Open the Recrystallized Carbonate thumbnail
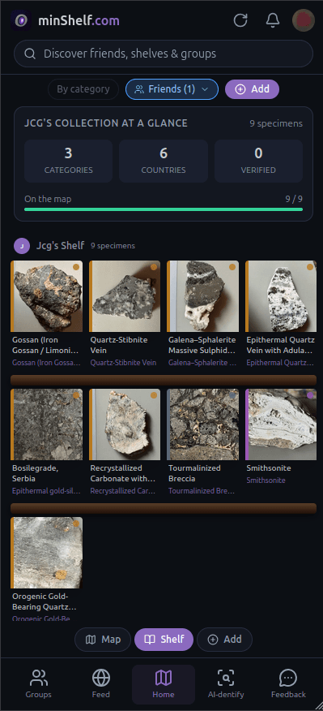 click(125, 424)
